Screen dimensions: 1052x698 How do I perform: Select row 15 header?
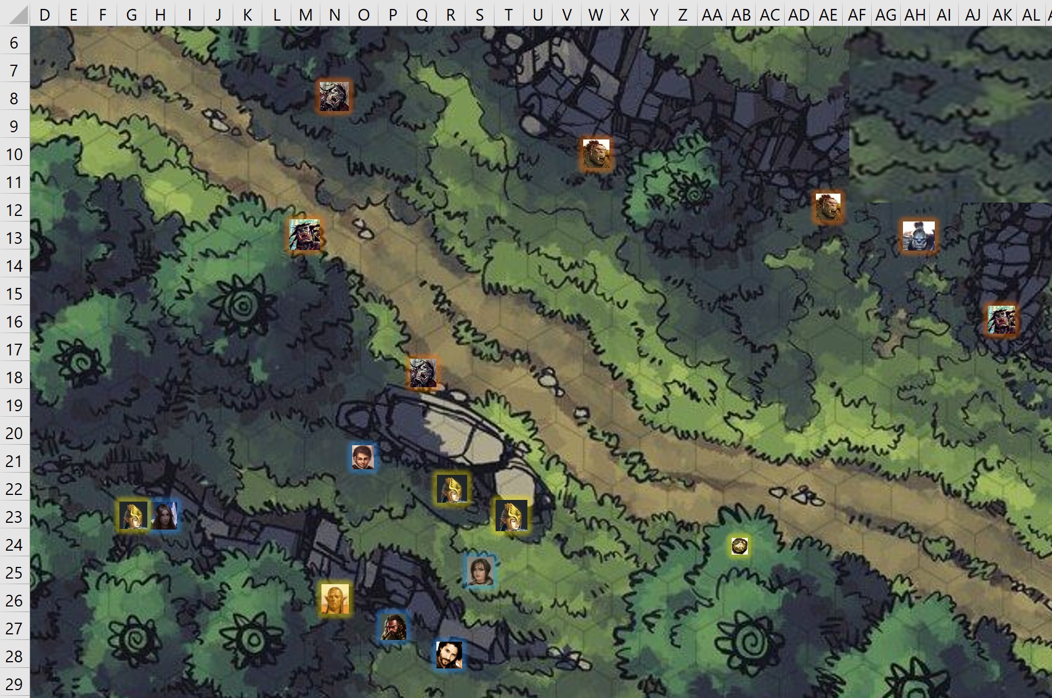tap(15, 293)
